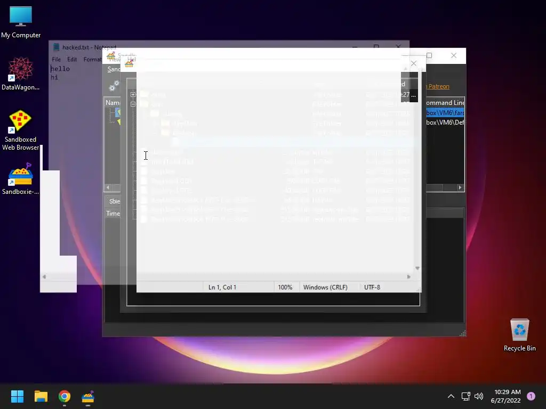Click the Sandboxie gears settings icon
This screenshot has height=409, width=546.
(x=114, y=86)
